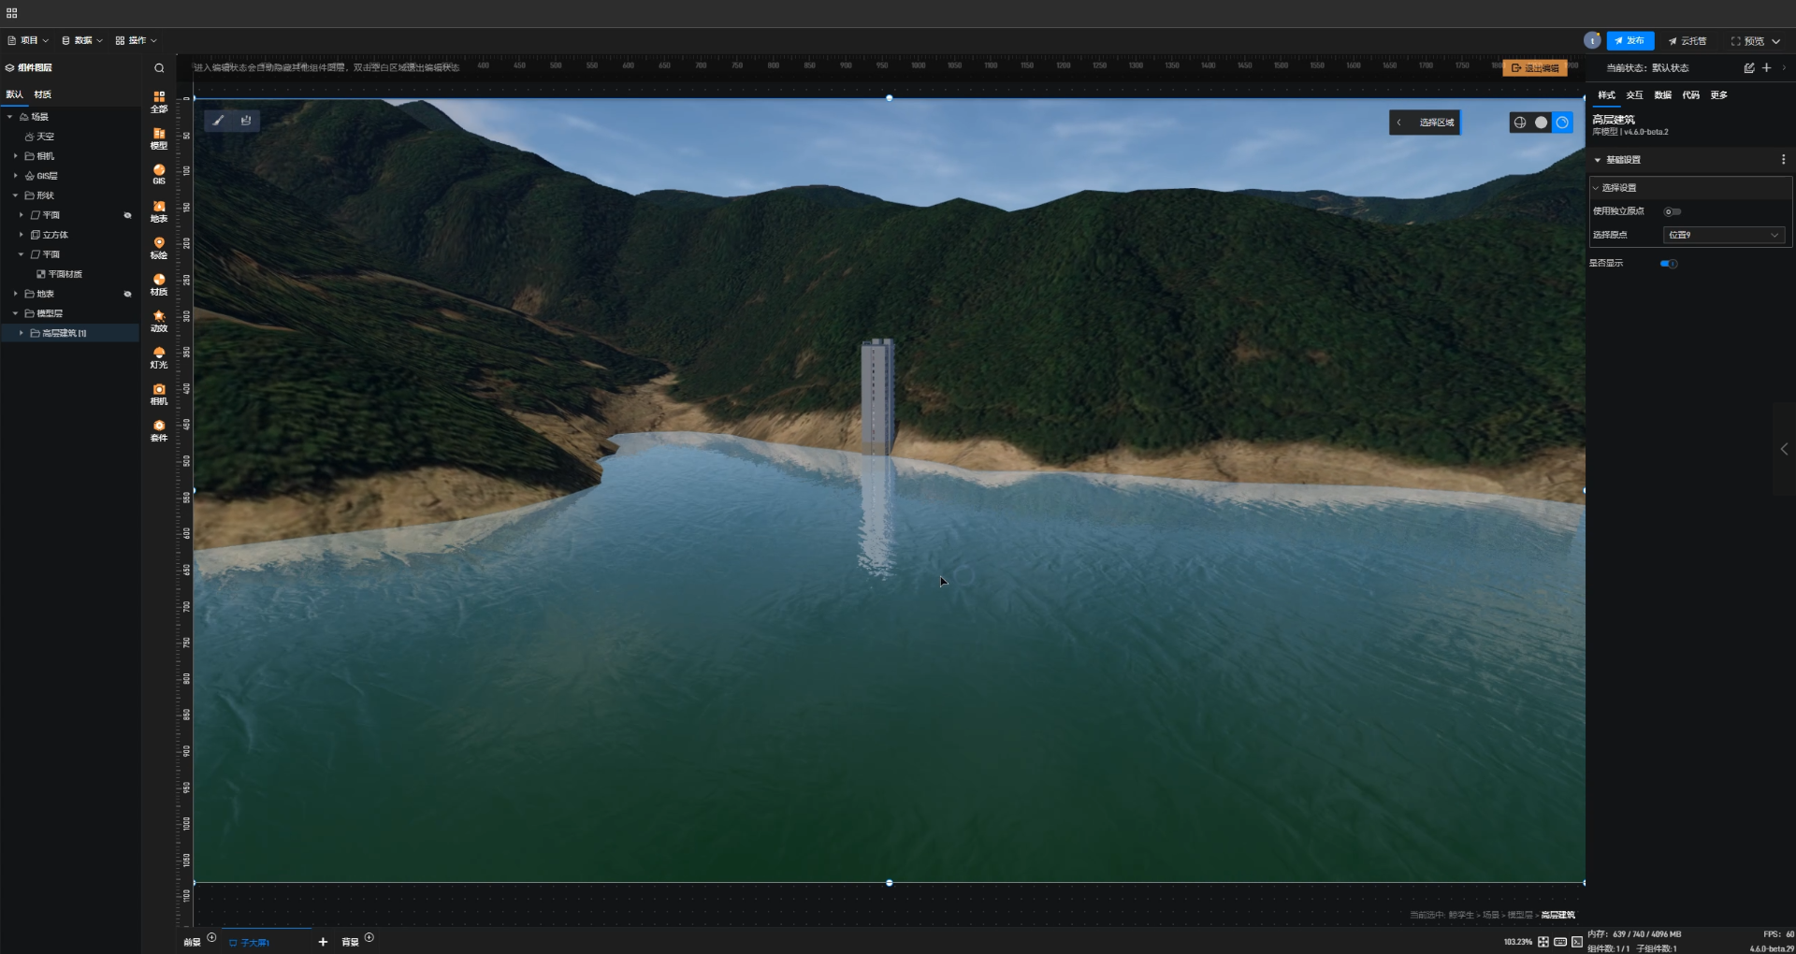Open the 选择原点 position dropdown showing 位置9
The height and width of the screenshot is (954, 1796).
tap(1724, 235)
